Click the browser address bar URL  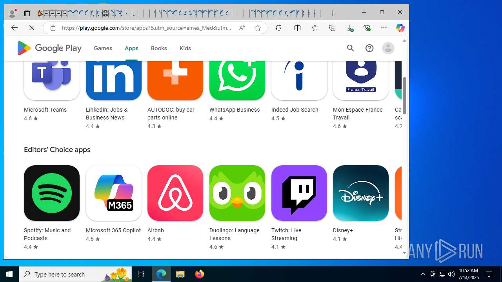147,28
